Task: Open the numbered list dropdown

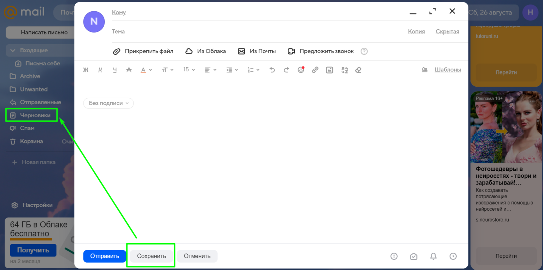Action: click(254, 70)
